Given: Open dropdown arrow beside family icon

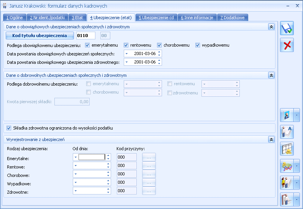Looking at the screenshot, I should tap(296, 183).
